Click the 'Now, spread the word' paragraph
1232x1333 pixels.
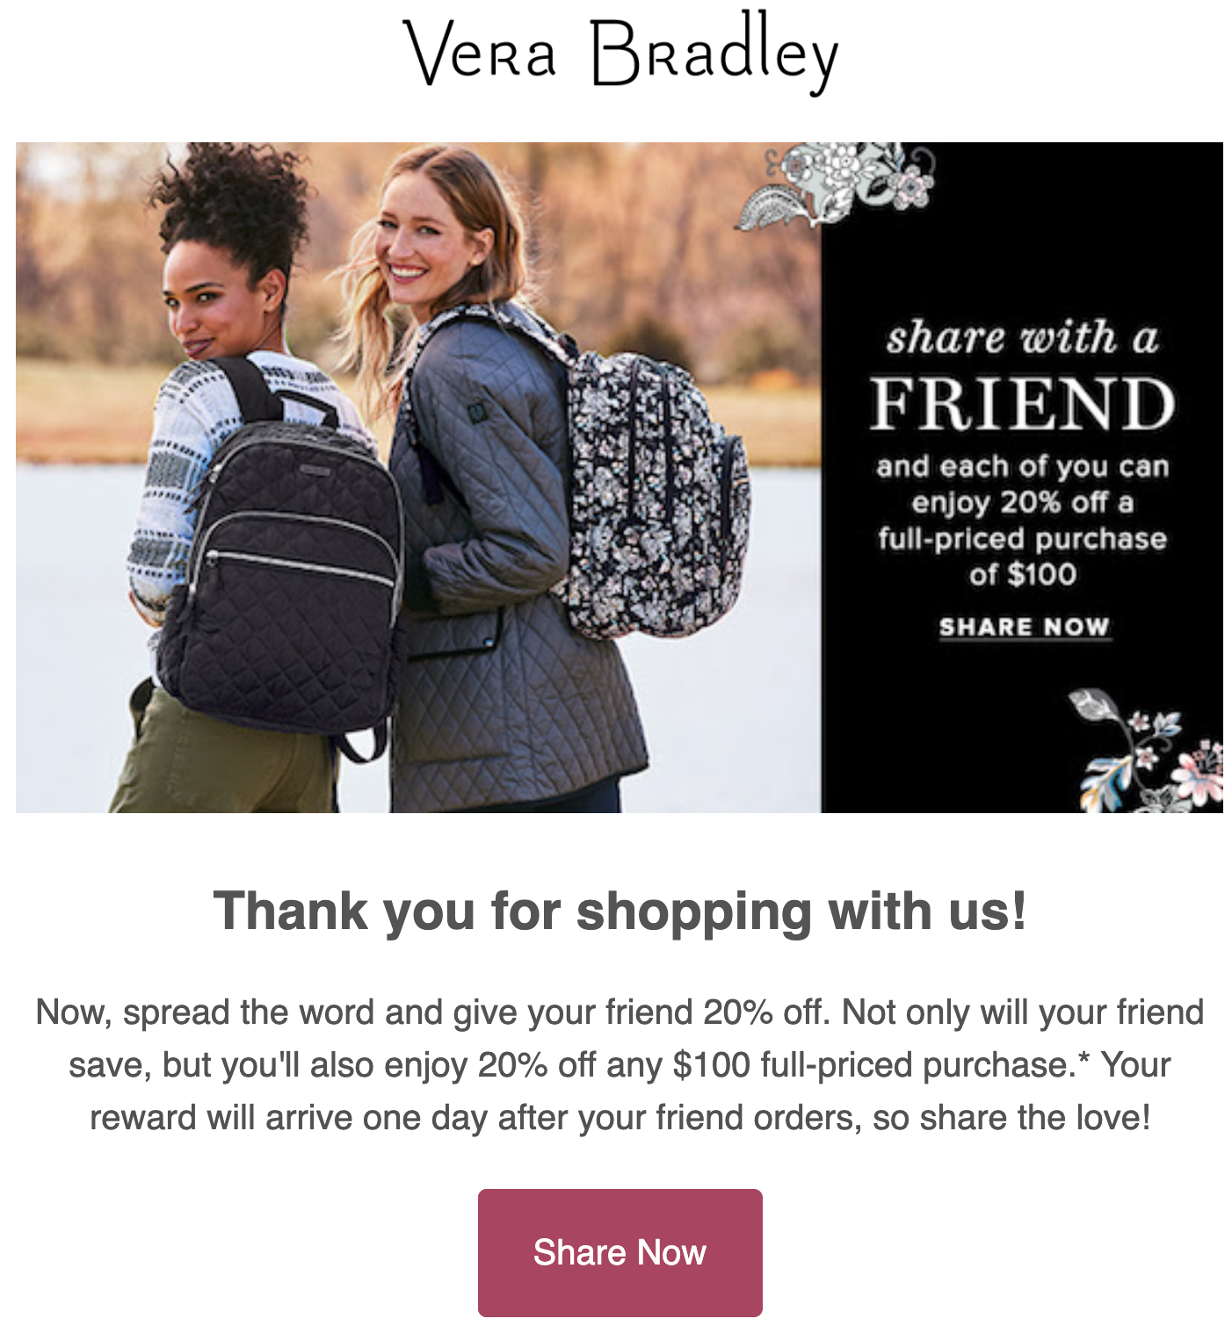(620, 1064)
